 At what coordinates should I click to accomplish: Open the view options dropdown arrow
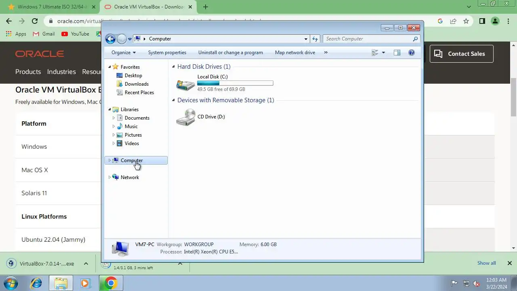(383, 53)
